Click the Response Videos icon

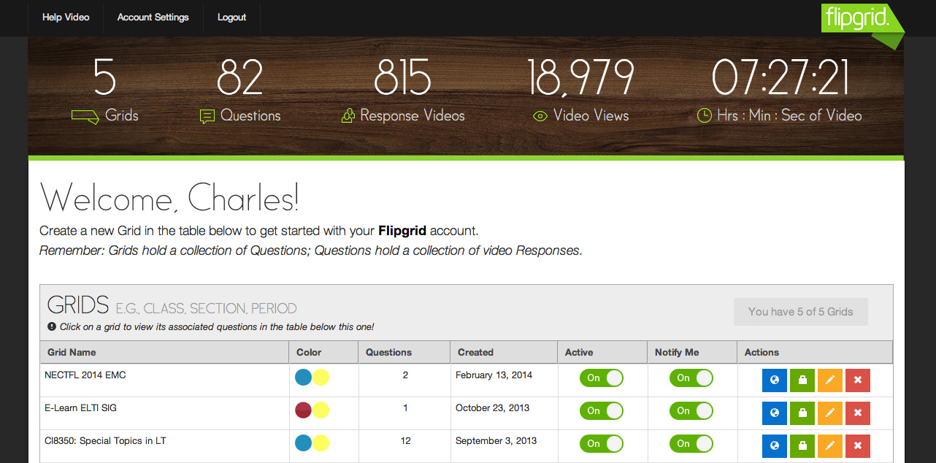point(348,115)
